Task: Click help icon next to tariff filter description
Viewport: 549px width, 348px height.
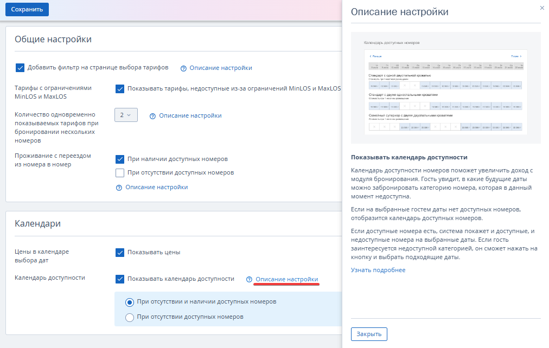Action: (183, 68)
